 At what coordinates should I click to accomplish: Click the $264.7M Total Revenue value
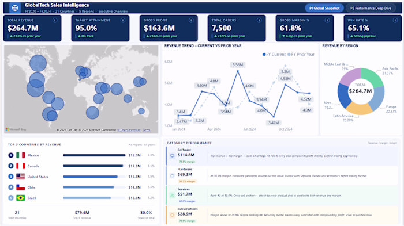(23, 28)
